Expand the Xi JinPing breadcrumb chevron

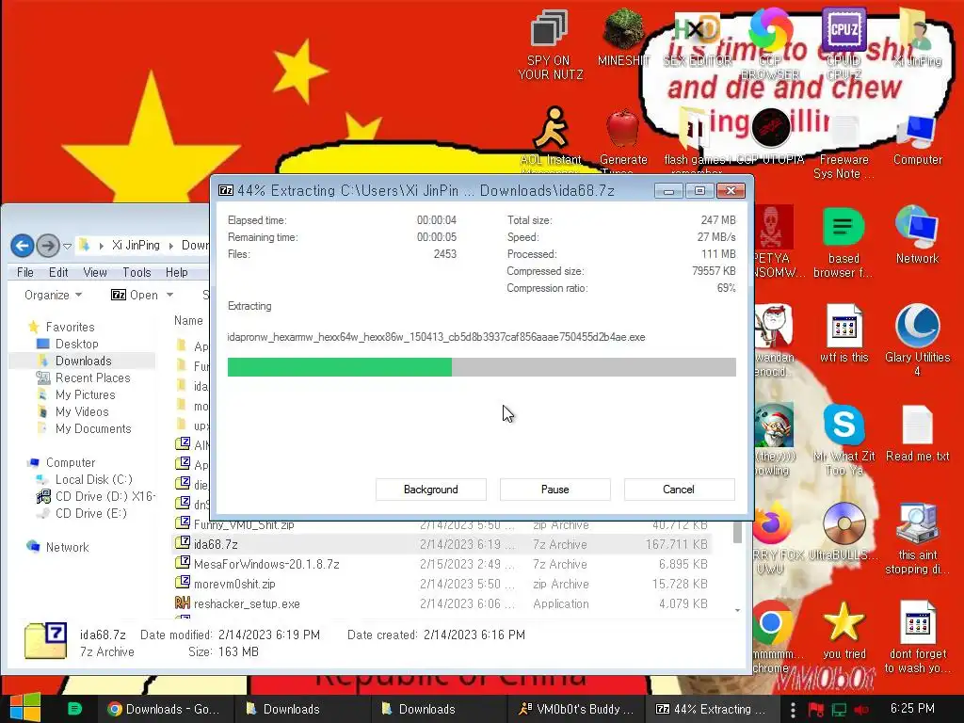pyautogui.click(x=171, y=246)
